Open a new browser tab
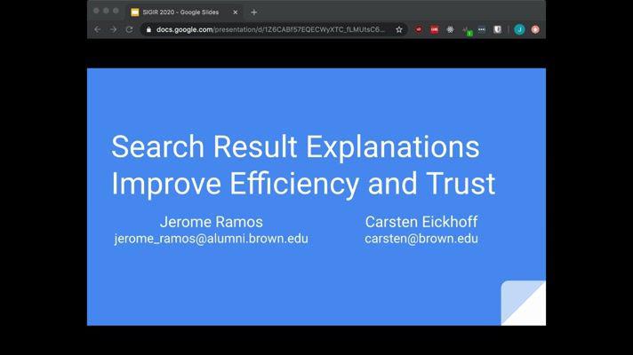The image size is (633, 355). click(254, 12)
